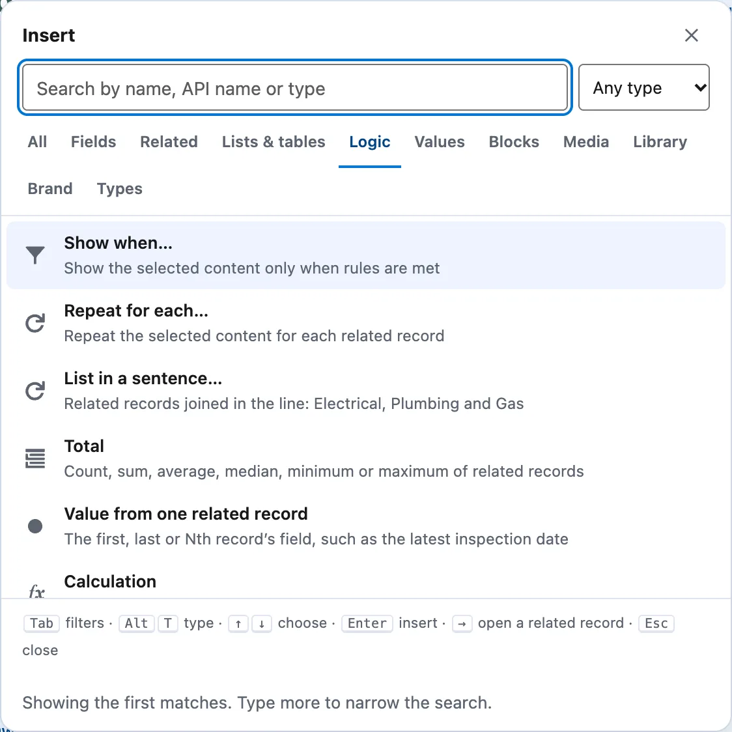
Task: Open the Related tab
Action: pyautogui.click(x=169, y=142)
